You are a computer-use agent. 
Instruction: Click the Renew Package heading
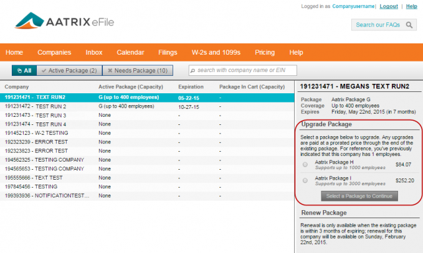324,213
